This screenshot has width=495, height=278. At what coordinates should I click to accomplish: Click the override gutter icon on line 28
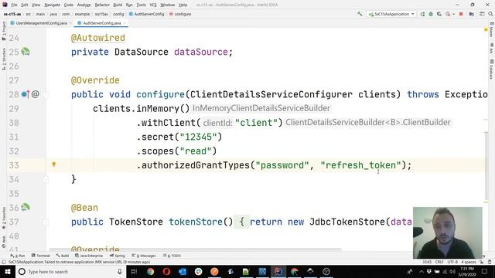[25, 94]
